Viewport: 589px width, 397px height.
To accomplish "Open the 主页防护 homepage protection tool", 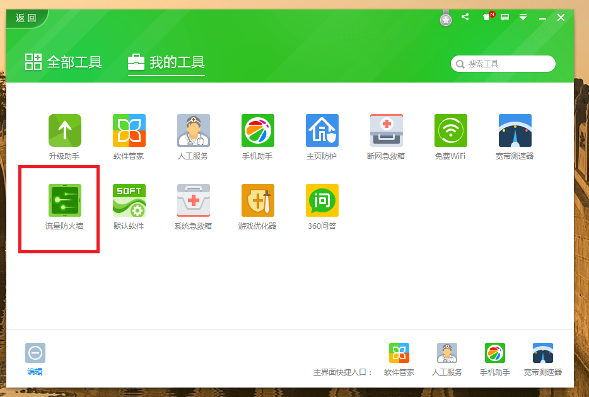I will [322, 130].
